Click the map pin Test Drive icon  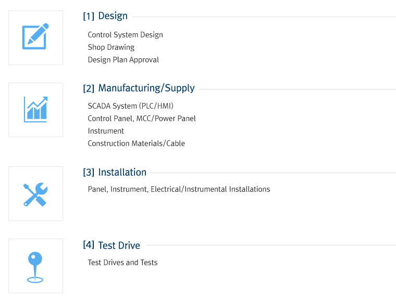point(35,267)
